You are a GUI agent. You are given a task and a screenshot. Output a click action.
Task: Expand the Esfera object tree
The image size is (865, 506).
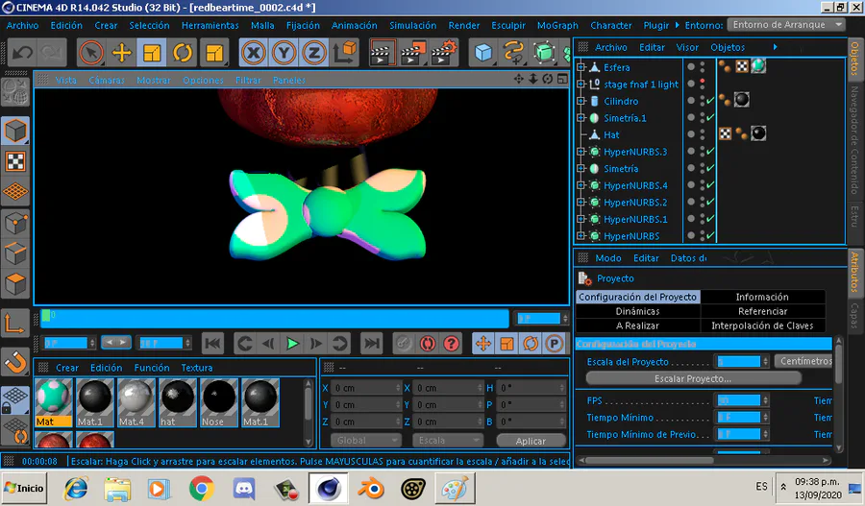581,67
